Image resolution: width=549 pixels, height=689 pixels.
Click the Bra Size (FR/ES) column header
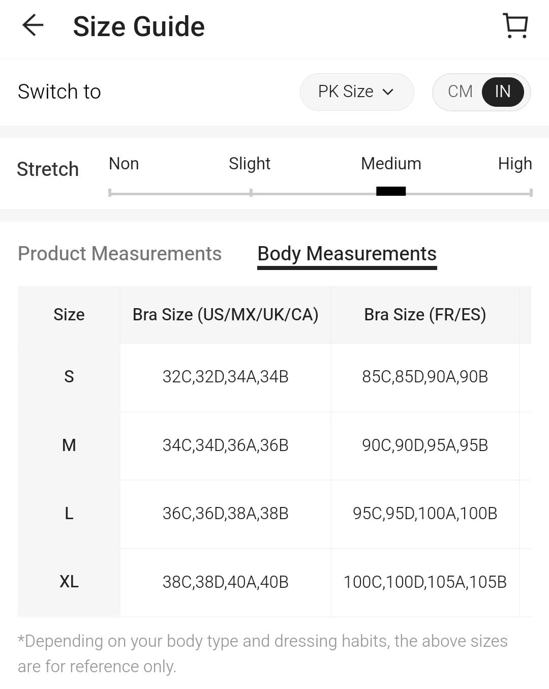pos(425,315)
